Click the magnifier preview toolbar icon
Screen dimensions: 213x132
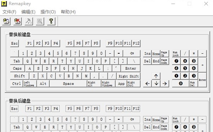point(40,21)
